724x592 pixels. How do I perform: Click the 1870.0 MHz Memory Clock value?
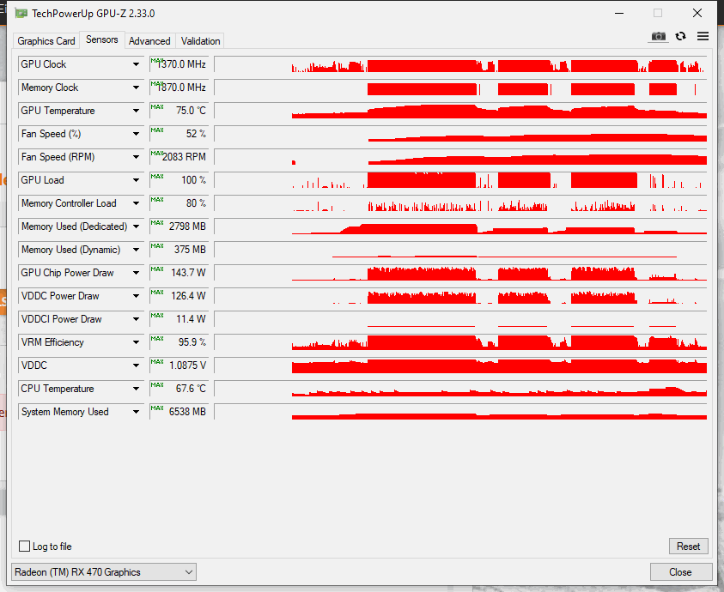(x=179, y=88)
